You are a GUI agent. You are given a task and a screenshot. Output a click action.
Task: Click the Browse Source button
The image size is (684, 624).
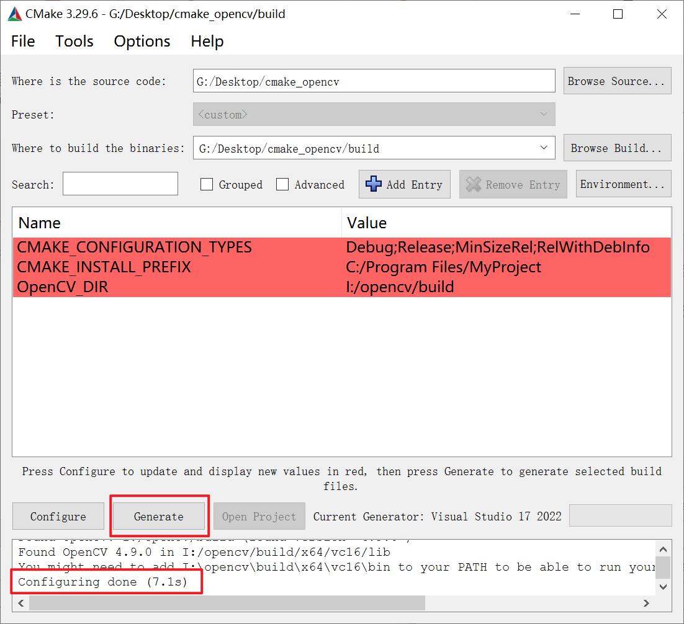tap(617, 81)
